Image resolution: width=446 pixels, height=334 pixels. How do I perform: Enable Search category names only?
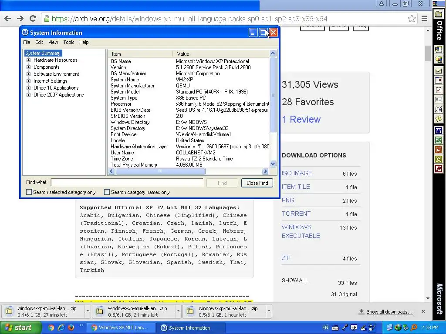[x=107, y=192]
